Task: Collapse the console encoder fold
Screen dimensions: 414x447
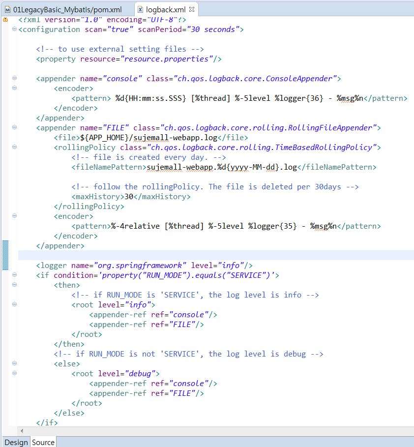Action: pyautogui.click(x=15, y=88)
